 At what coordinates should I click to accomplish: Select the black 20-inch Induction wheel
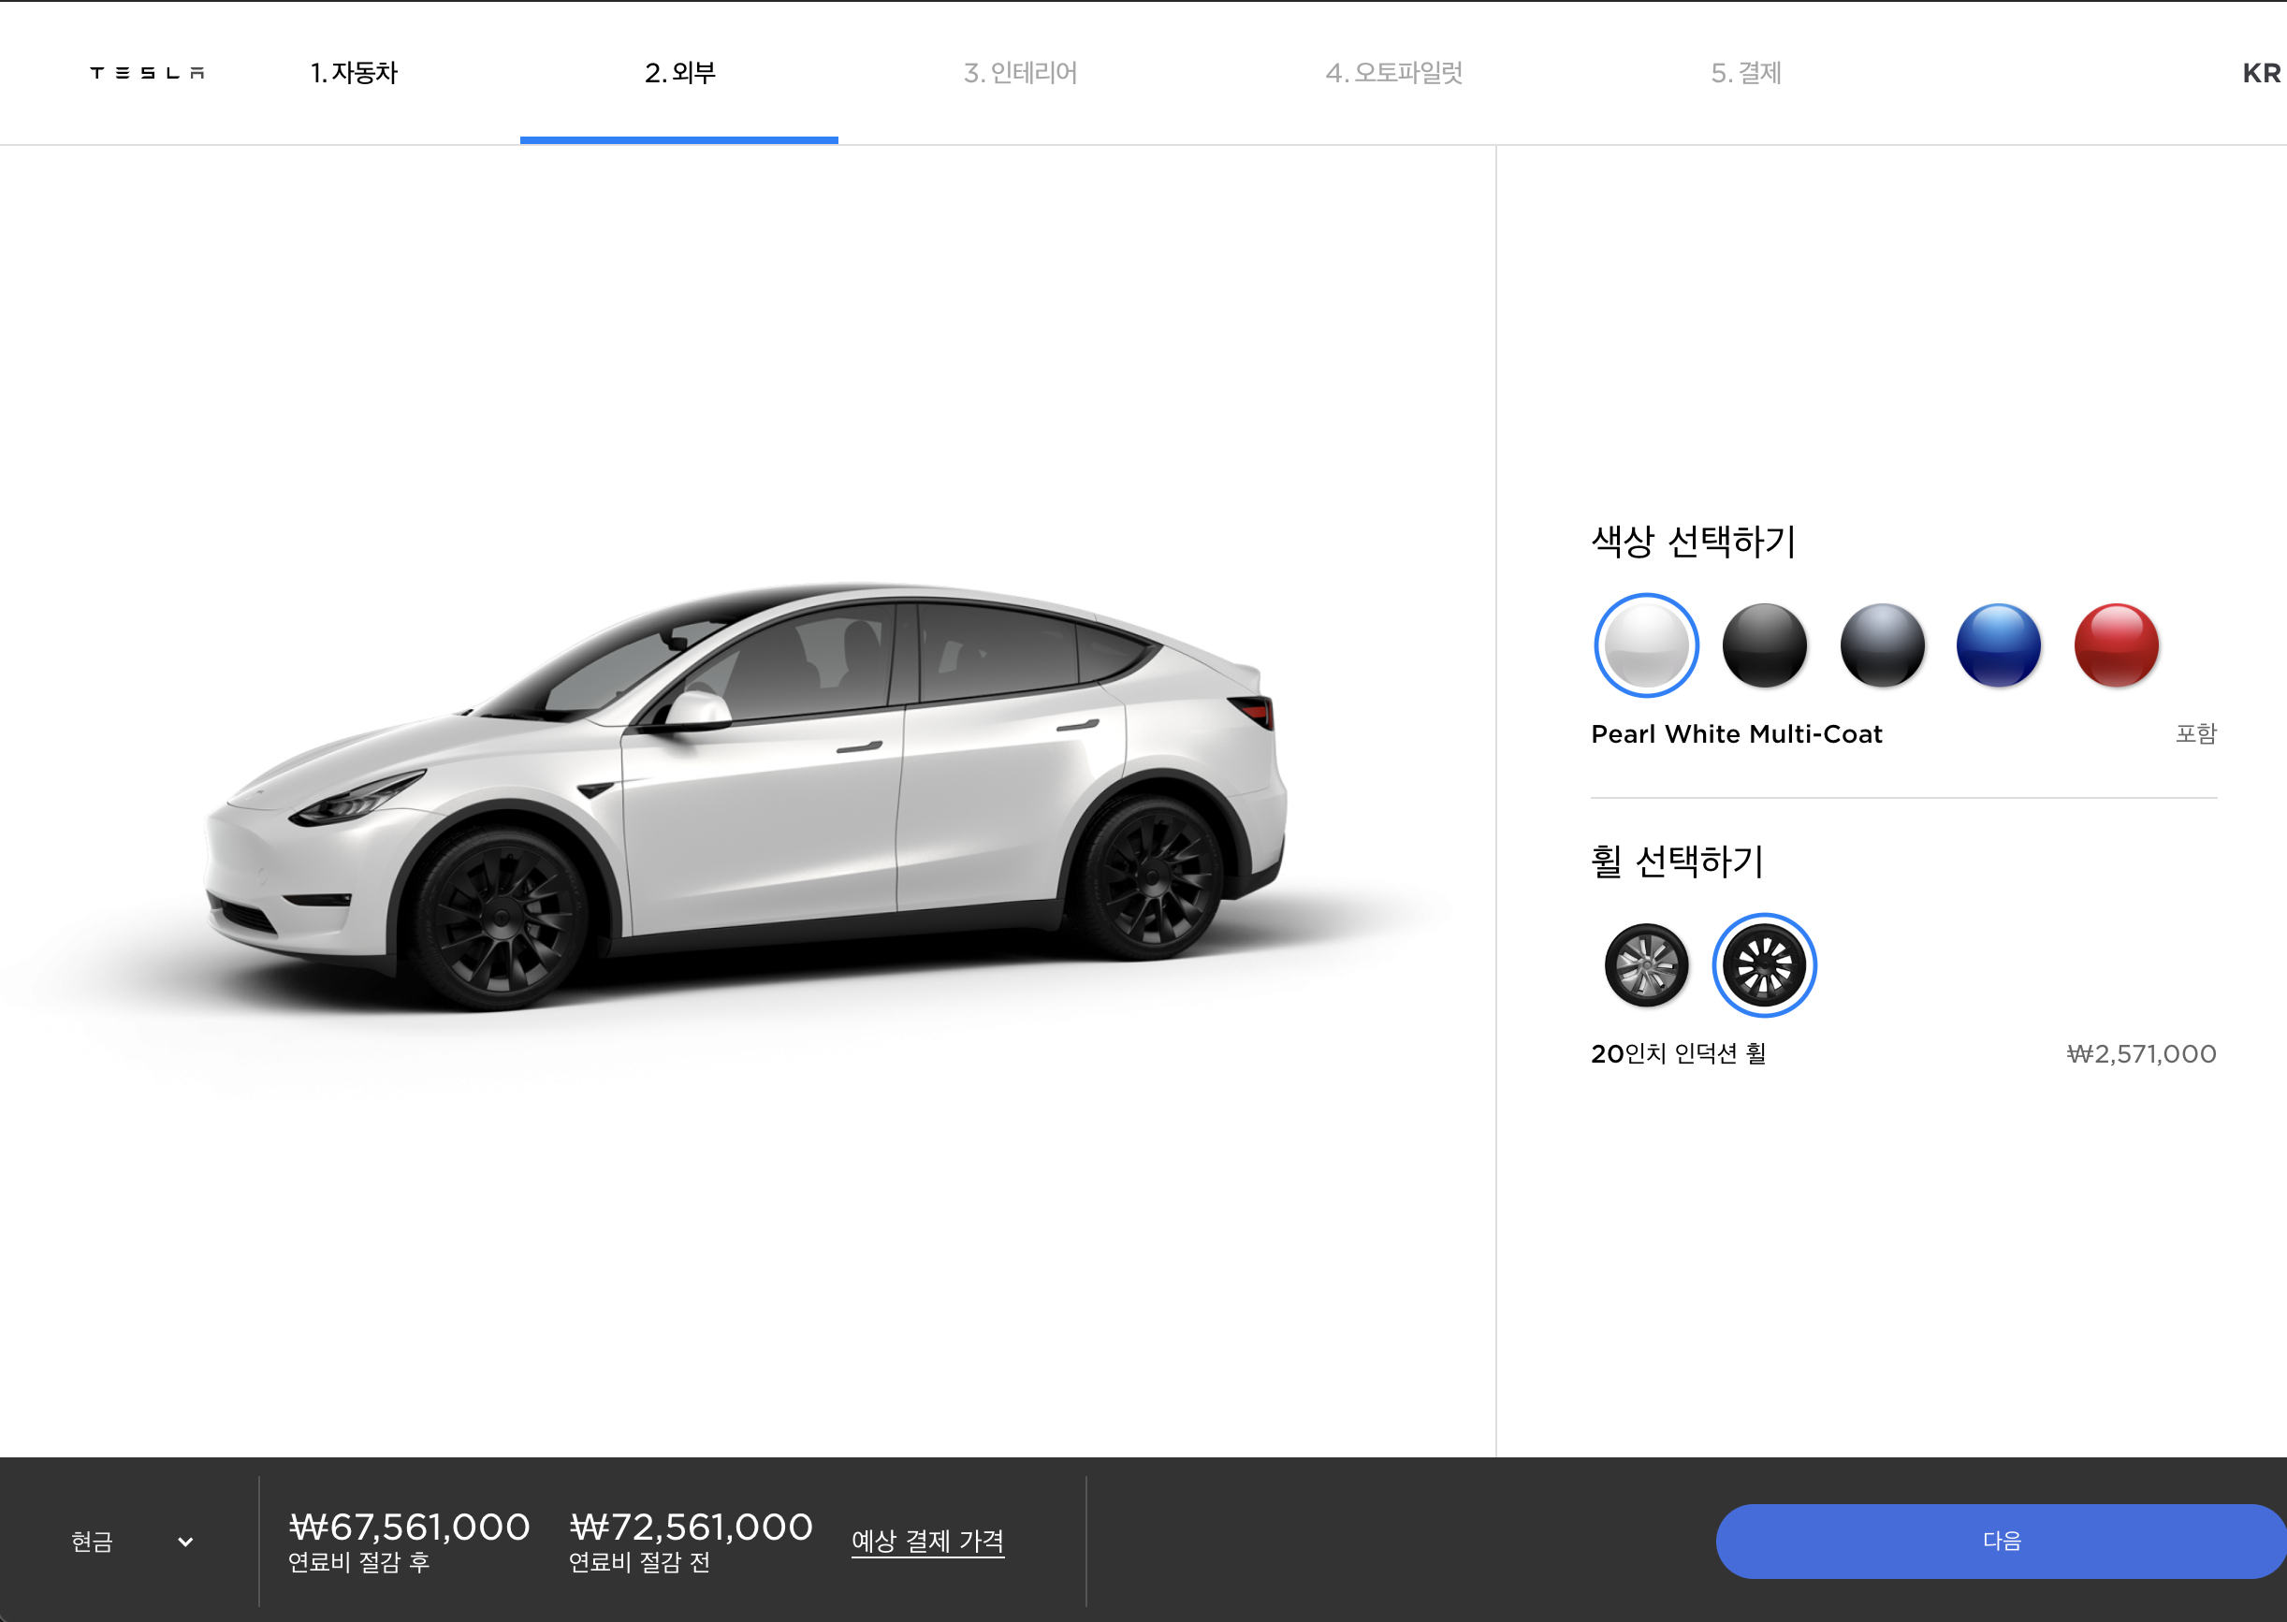coord(1764,964)
